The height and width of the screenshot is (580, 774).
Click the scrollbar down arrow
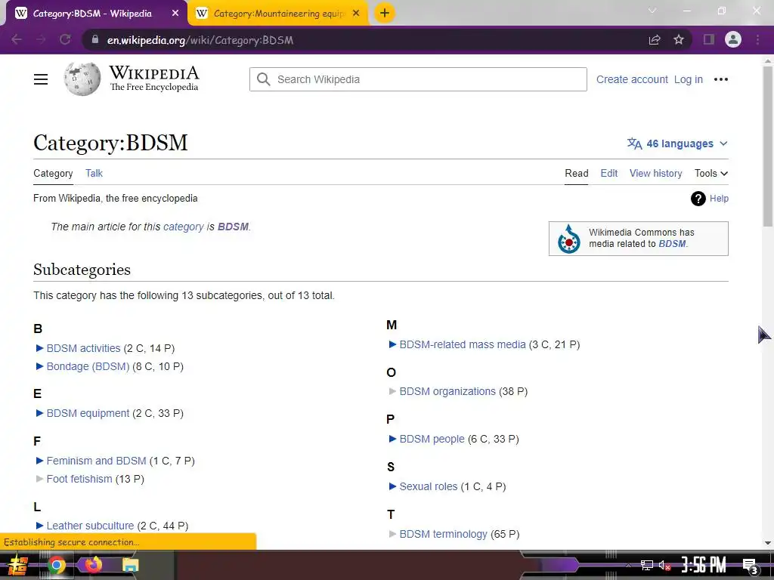(768, 543)
